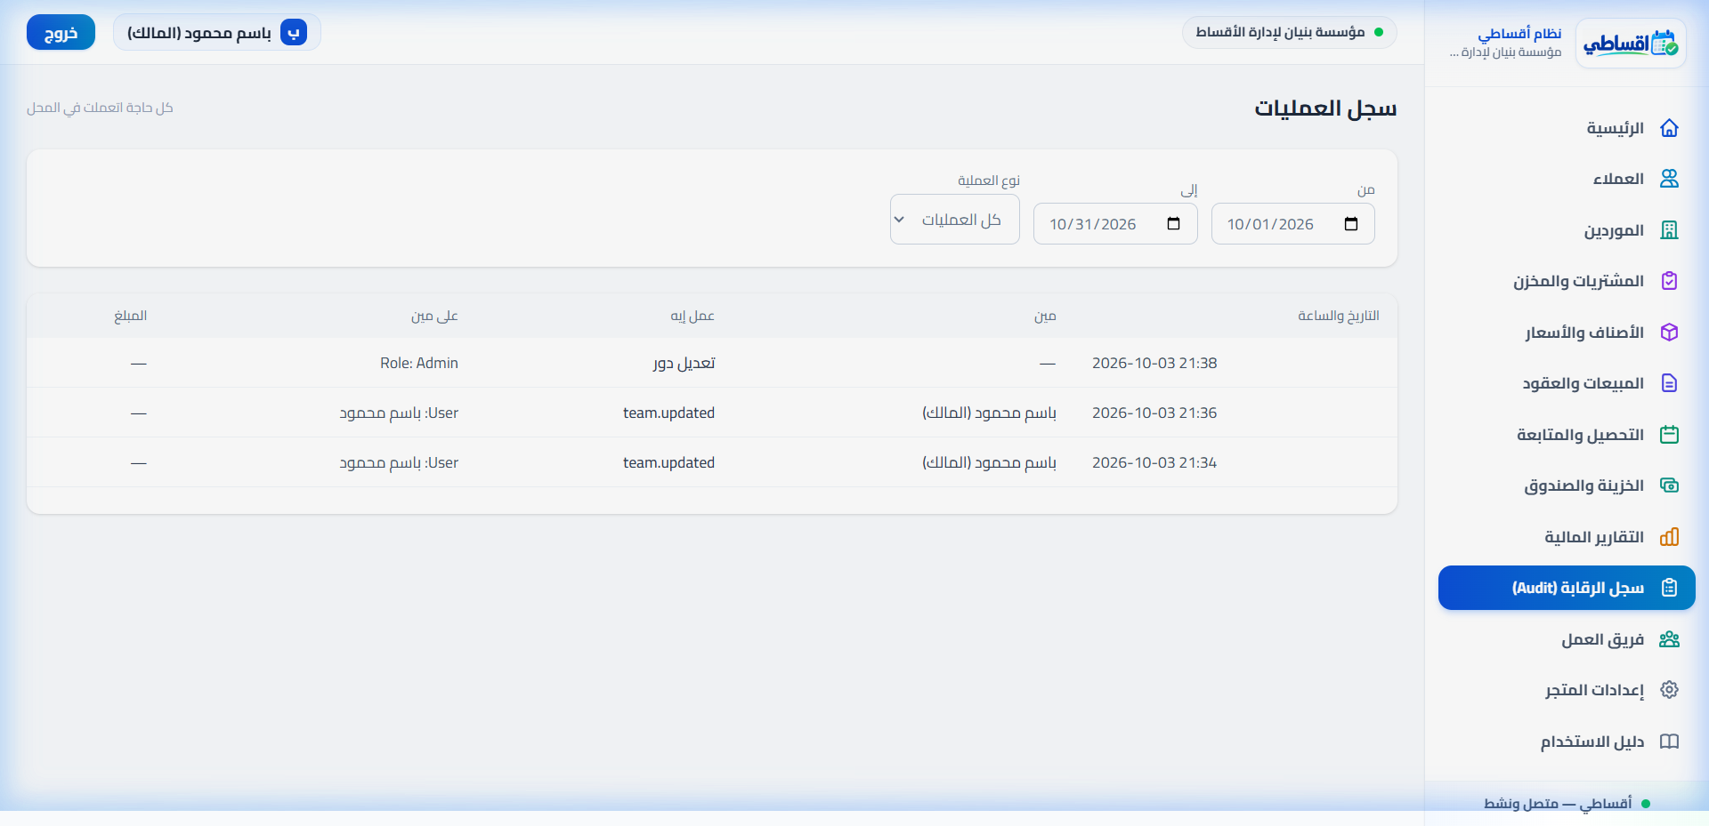Click the building icon beside الموردين
Image resolution: width=1709 pixels, height=826 pixels.
[x=1669, y=230]
